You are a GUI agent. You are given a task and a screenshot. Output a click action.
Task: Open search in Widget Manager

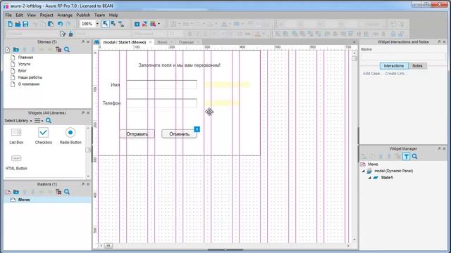[x=414, y=156]
